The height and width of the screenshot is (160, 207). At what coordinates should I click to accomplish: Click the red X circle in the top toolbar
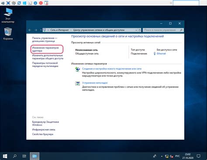click(41, 3)
